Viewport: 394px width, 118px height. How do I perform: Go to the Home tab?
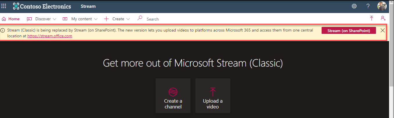coord(11,19)
